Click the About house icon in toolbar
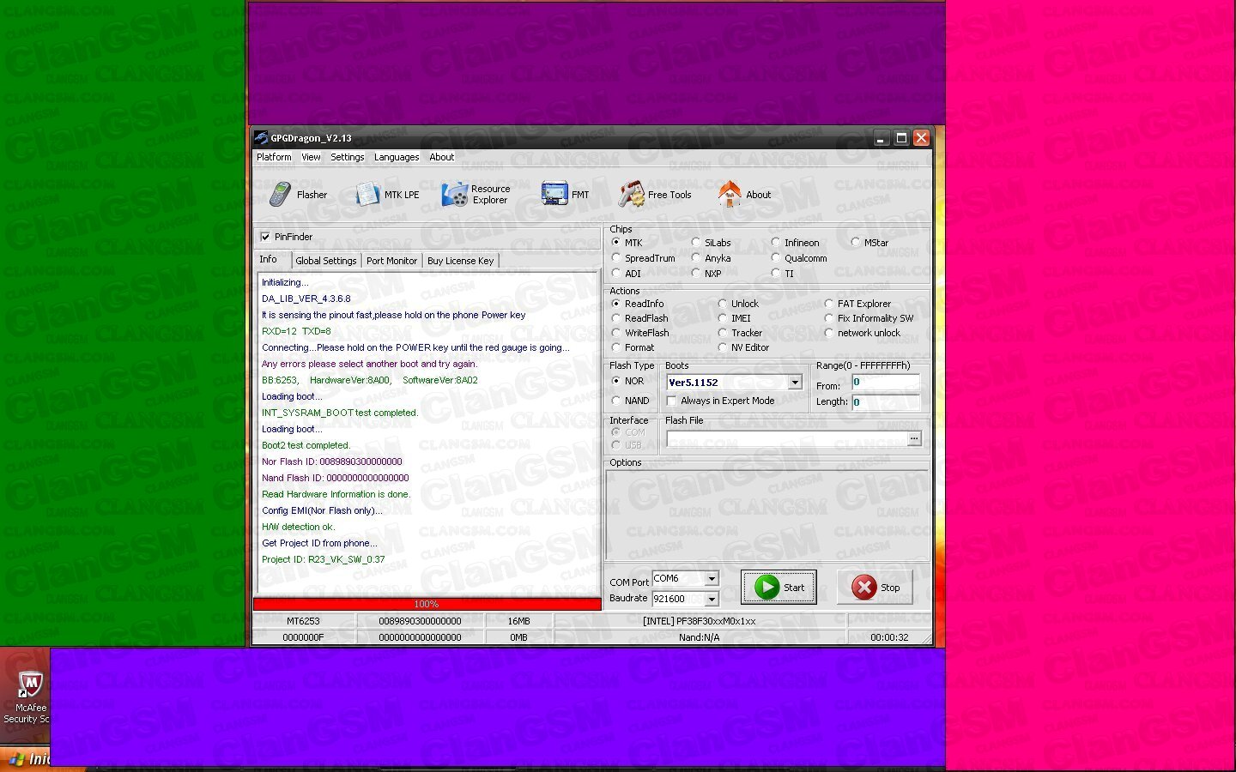Viewport: 1236px width, 772px height. click(x=730, y=194)
